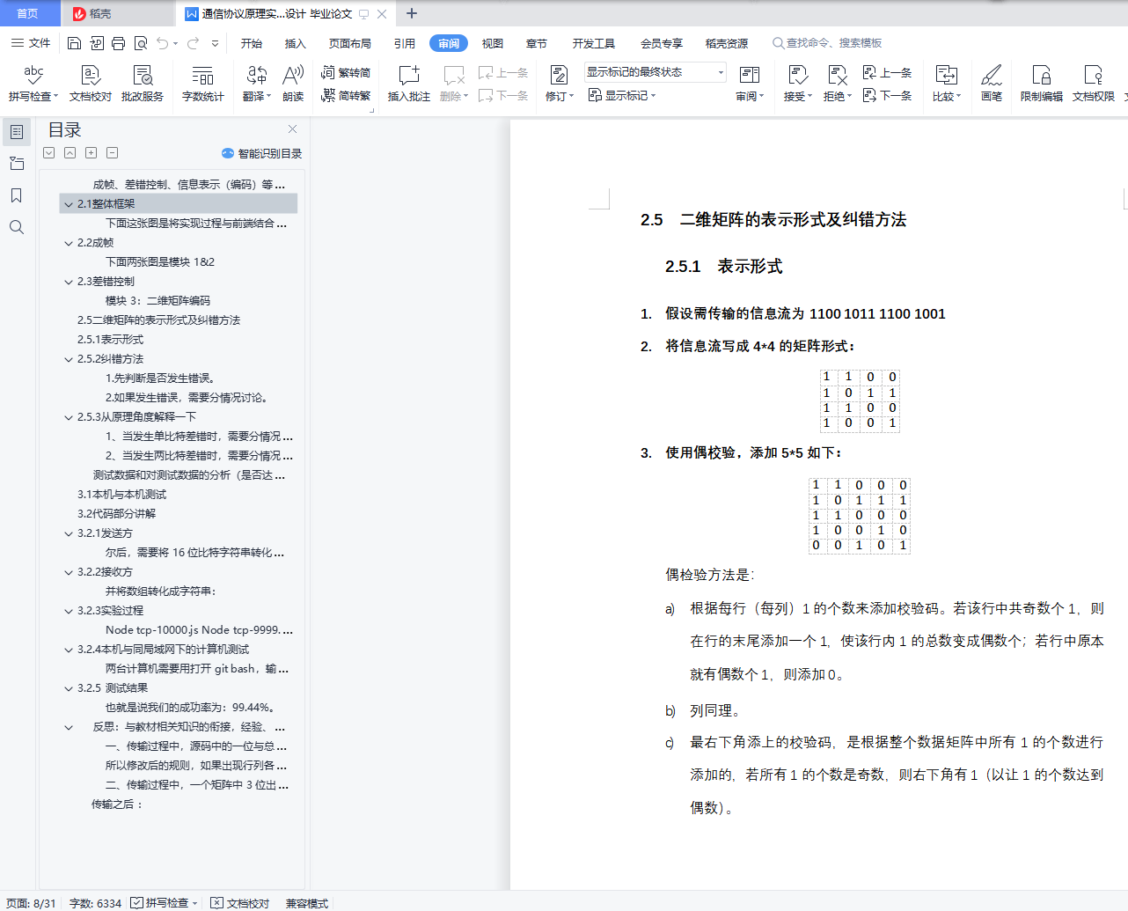Viewport: 1128px width, 911px height.
Task: Jump to 下一条 beside the 拒绝 button
Action: (x=887, y=95)
